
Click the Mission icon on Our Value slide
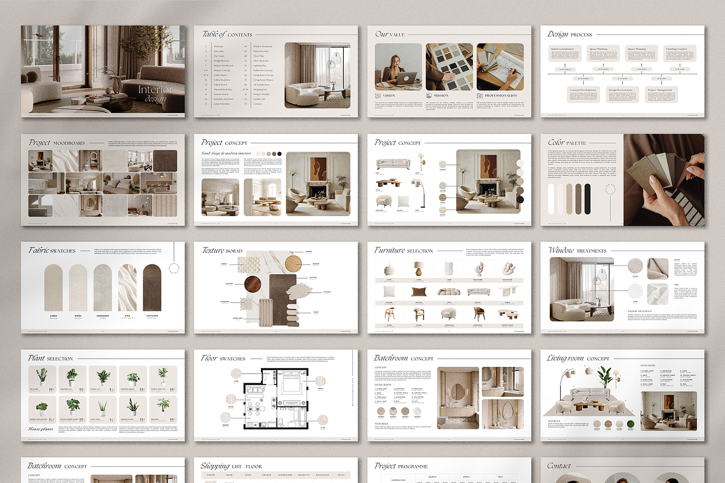point(429,95)
